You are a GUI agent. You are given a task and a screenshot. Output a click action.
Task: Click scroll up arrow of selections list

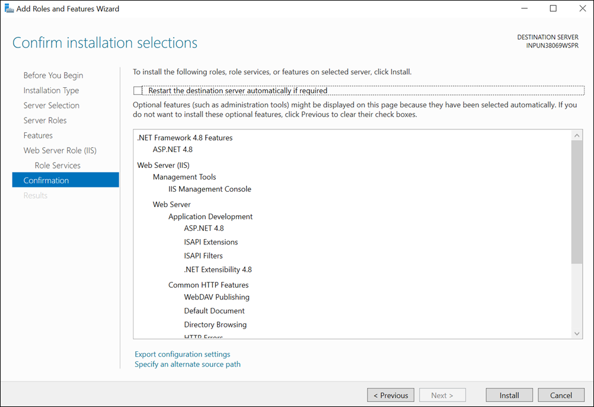pos(577,136)
